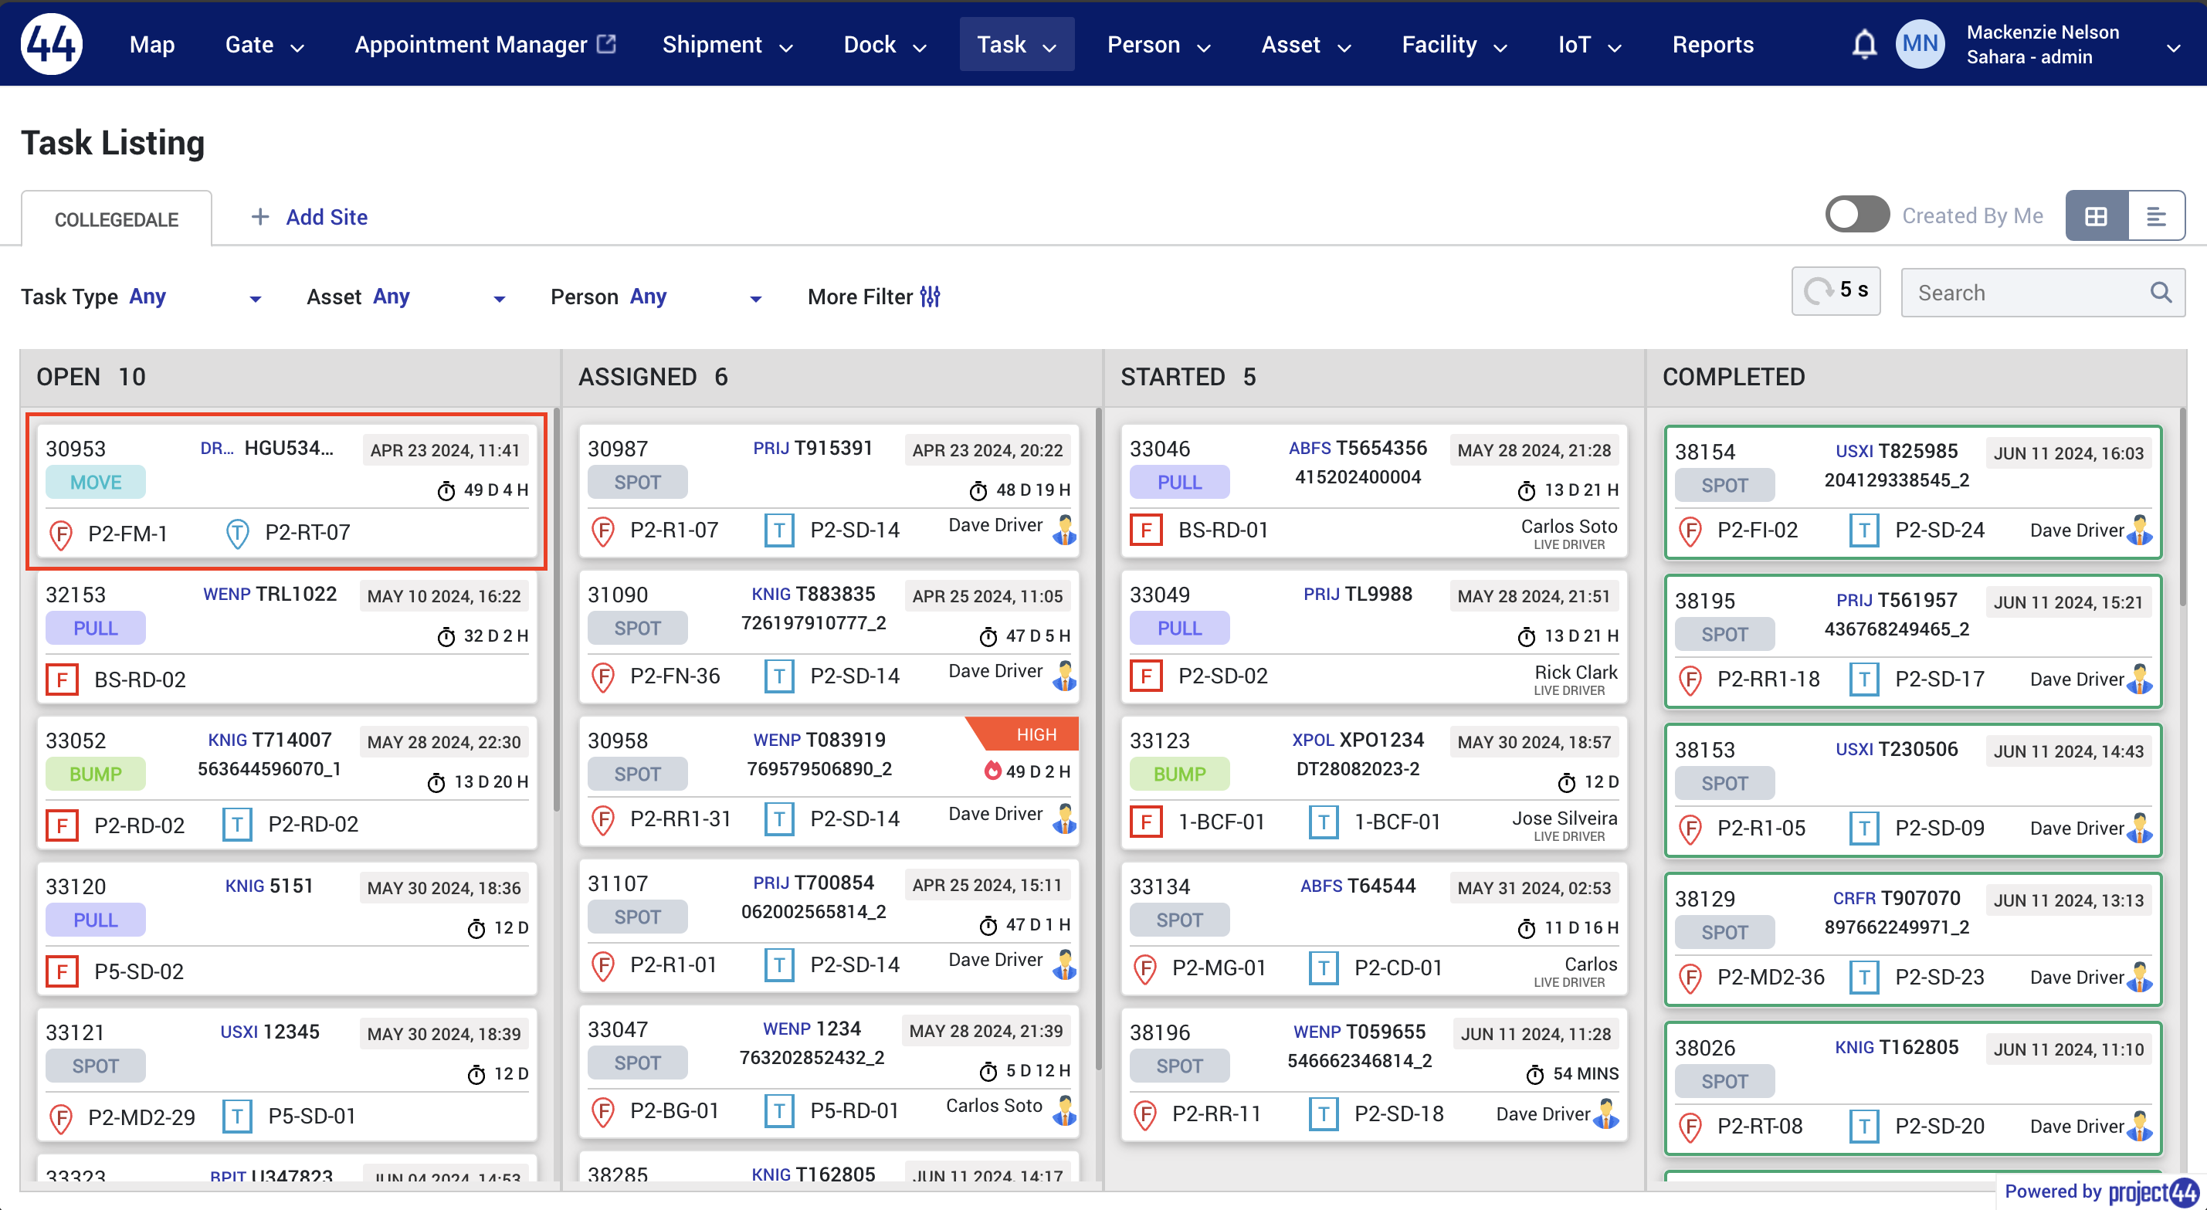The height and width of the screenshot is (1210, 2207).
Task: Open More Filter sliders icon
Action: point(931,297)
